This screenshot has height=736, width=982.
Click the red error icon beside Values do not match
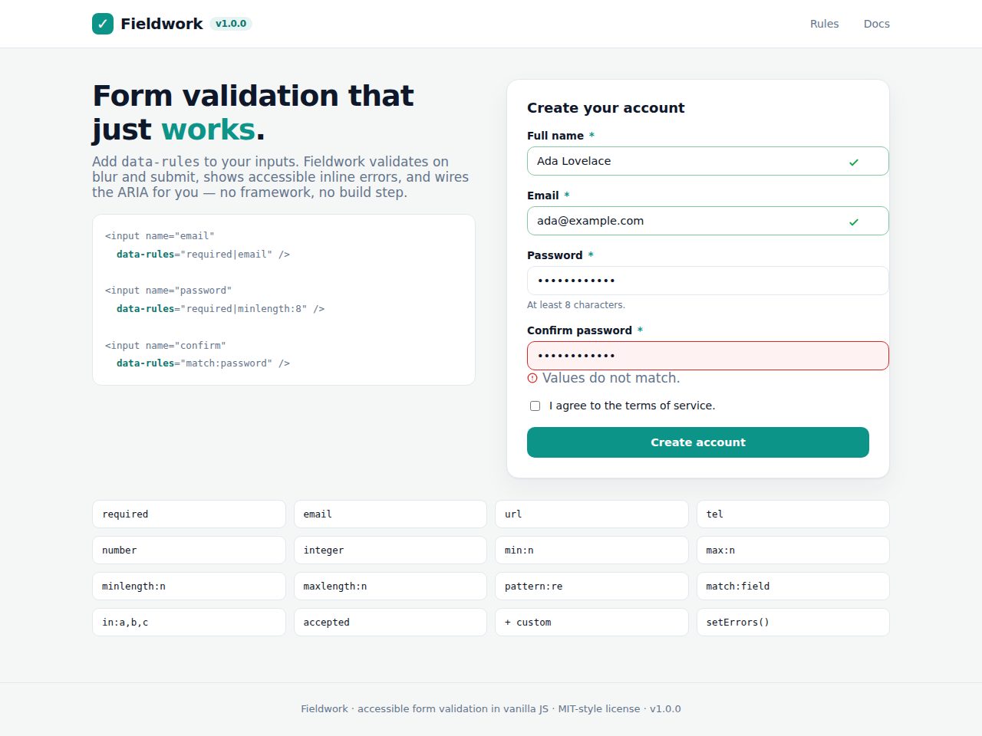click(532, 378)
